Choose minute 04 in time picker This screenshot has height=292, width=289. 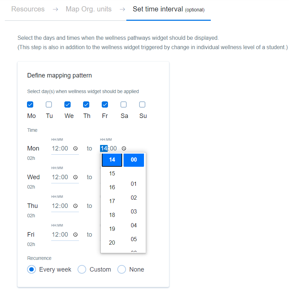(x=134, y=225)
